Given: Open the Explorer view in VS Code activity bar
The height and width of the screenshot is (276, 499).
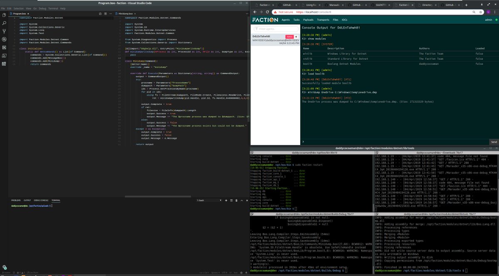Looking at the screenshot, I should pyautogui.click(x=4, y=16).
